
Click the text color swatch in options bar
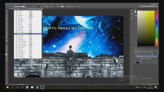click(62, 6)
